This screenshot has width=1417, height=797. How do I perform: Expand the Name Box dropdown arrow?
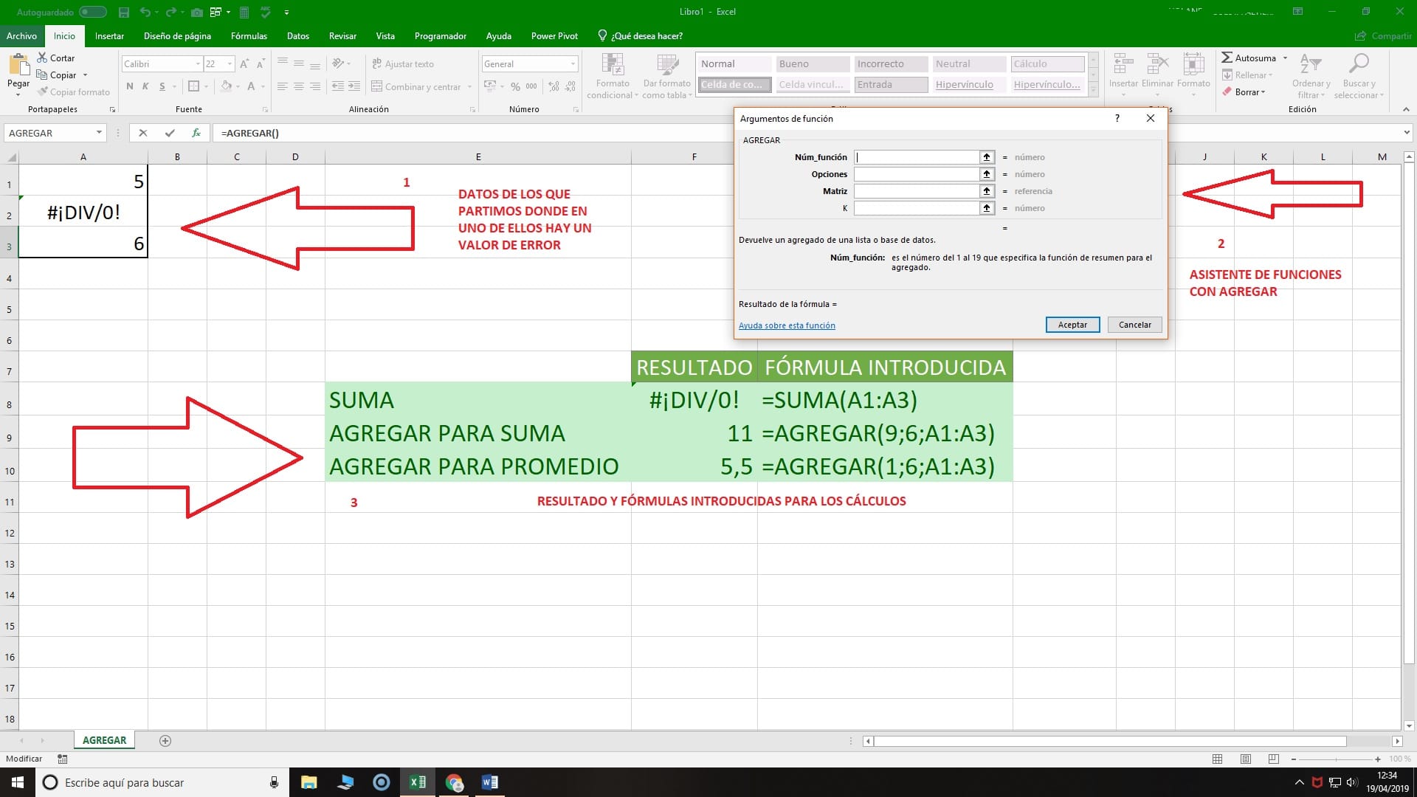[x=99, y=133]
